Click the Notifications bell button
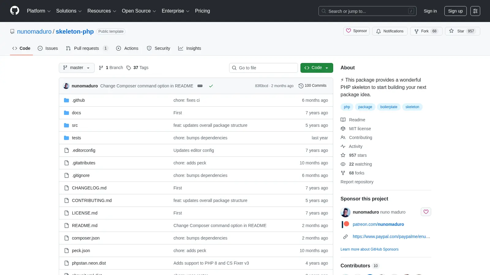 [390, 31]
